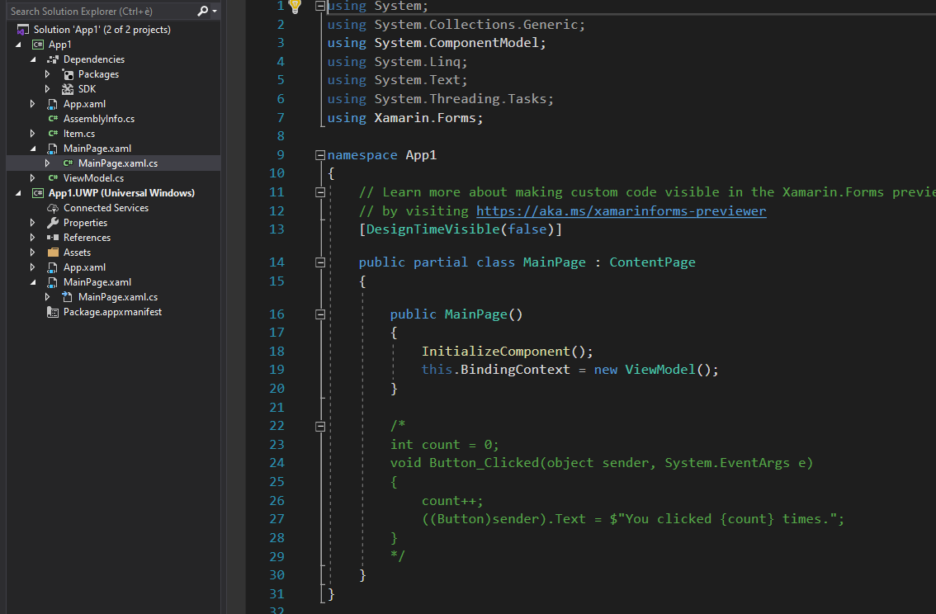The image size is (936, 614).
Task: Collapse the Dependencies tree node
Action: 33,59
